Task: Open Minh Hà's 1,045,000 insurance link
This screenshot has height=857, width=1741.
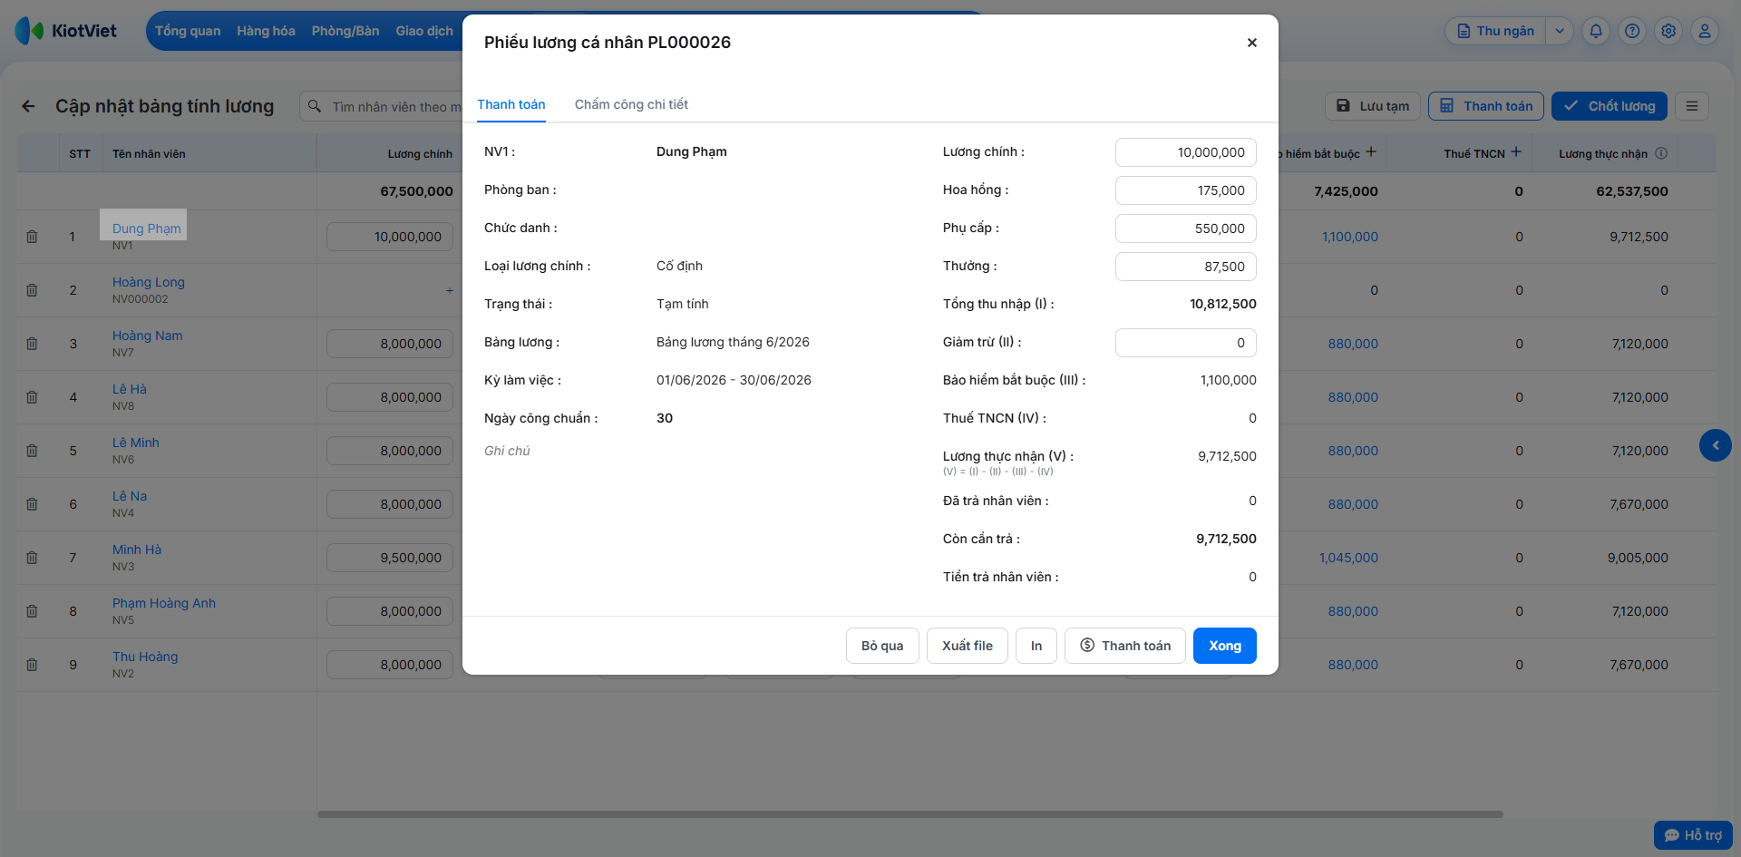Action: (1348, 558)
